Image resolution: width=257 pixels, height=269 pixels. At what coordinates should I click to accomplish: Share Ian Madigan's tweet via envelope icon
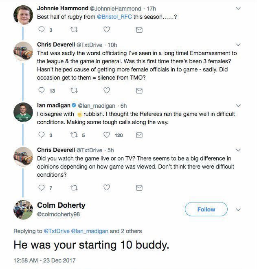click(139, 135)
